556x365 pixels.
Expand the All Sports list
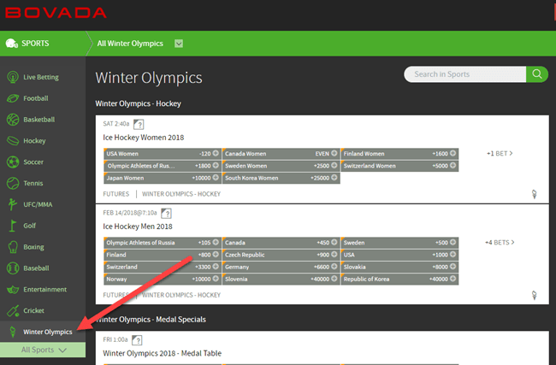[x=43, y=350]
